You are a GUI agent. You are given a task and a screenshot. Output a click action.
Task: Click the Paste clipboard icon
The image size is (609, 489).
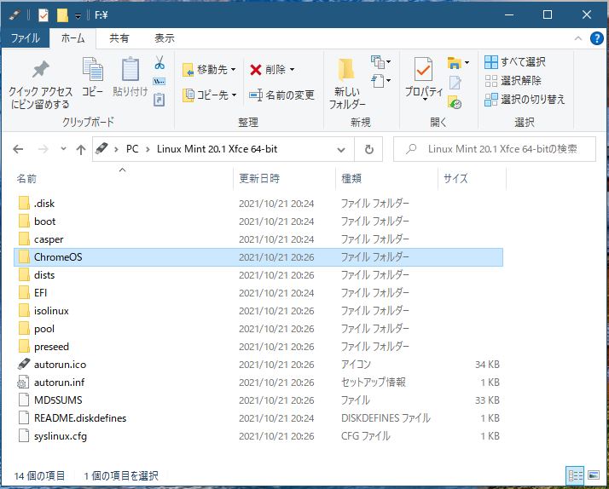[x=130, y=72]
